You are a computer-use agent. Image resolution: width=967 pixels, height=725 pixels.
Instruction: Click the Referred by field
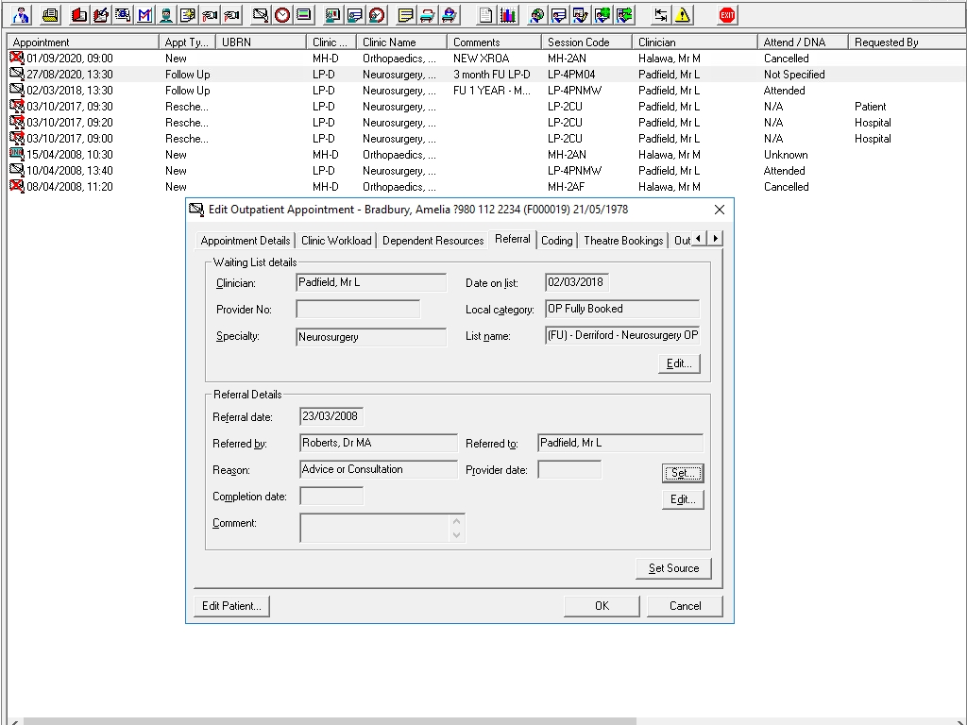tap(379, 444)
